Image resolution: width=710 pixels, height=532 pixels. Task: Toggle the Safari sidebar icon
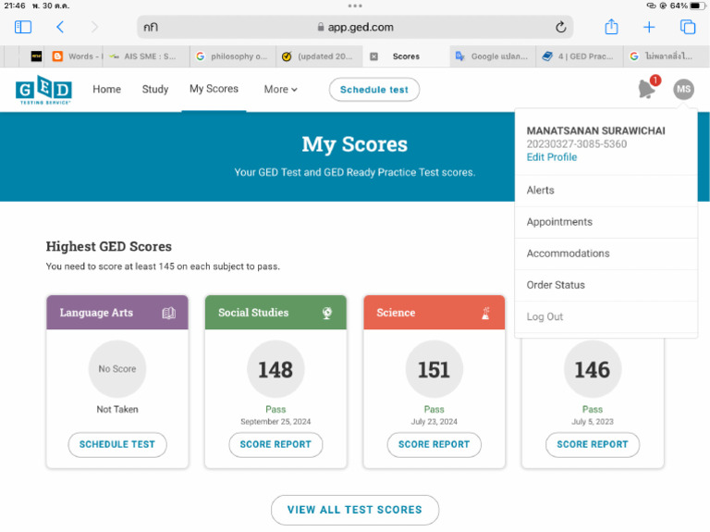pyautogui.click(x=23, y=28)
